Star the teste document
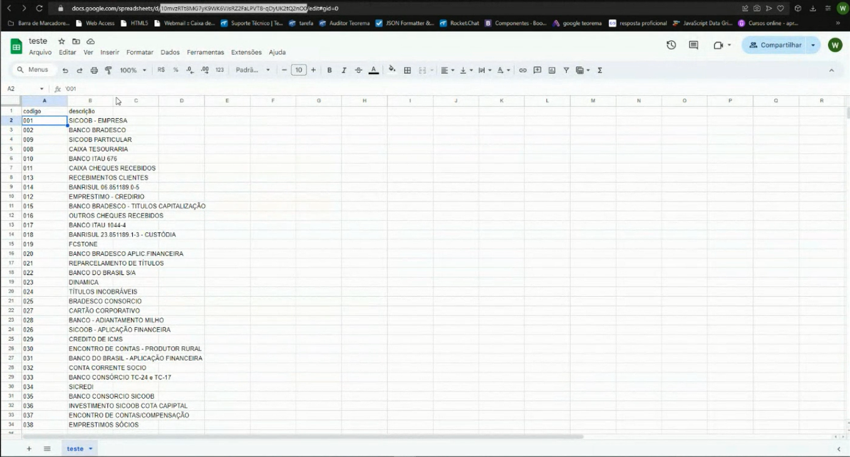 (61, 41)
